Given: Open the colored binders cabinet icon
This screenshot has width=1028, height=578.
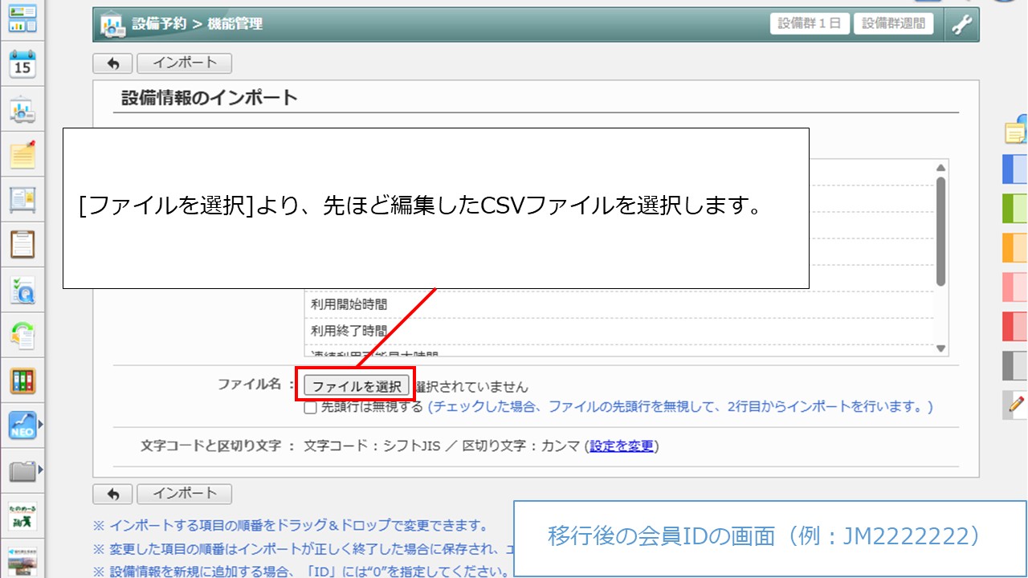Looking at the screenshot, I should coord(22,381).
